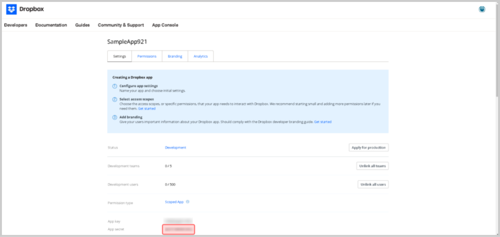500x237 pixels.
Task: Click Get started under Select access scopes
Action: (x=147, y=109)
